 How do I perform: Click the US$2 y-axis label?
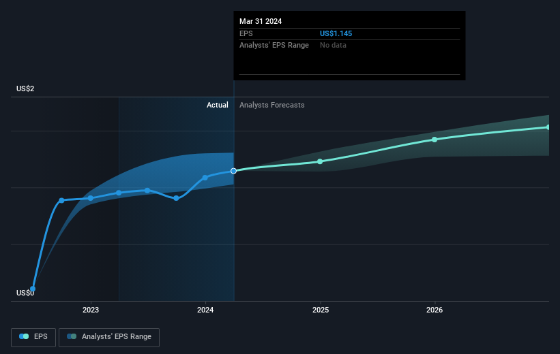[x=25, y=88]
